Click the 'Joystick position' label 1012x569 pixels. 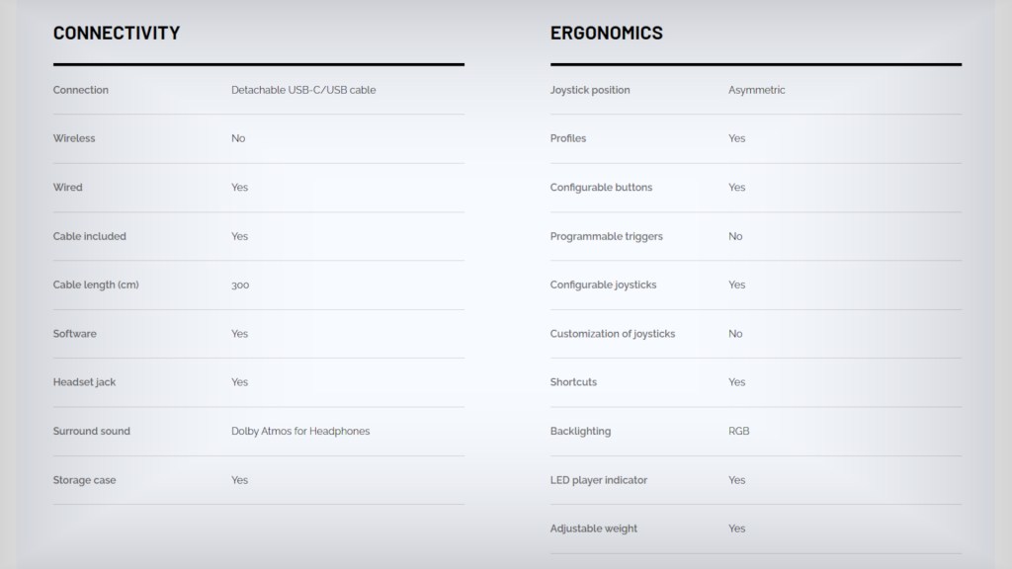pyautogui.click(x=590, y=90)
